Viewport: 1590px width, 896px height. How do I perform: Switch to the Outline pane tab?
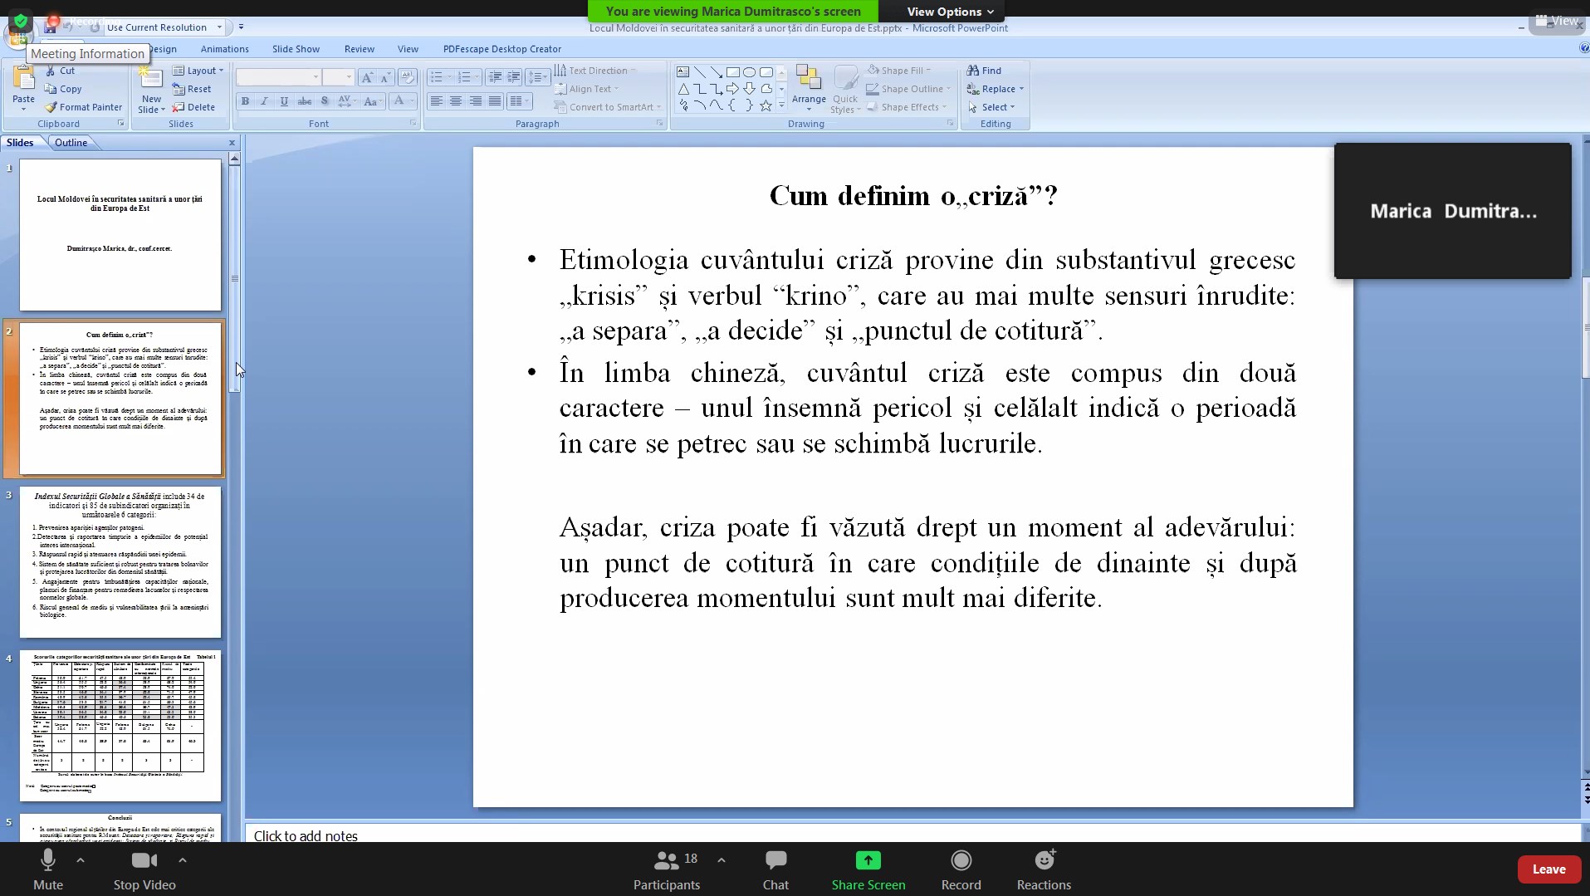click(71, 142)
